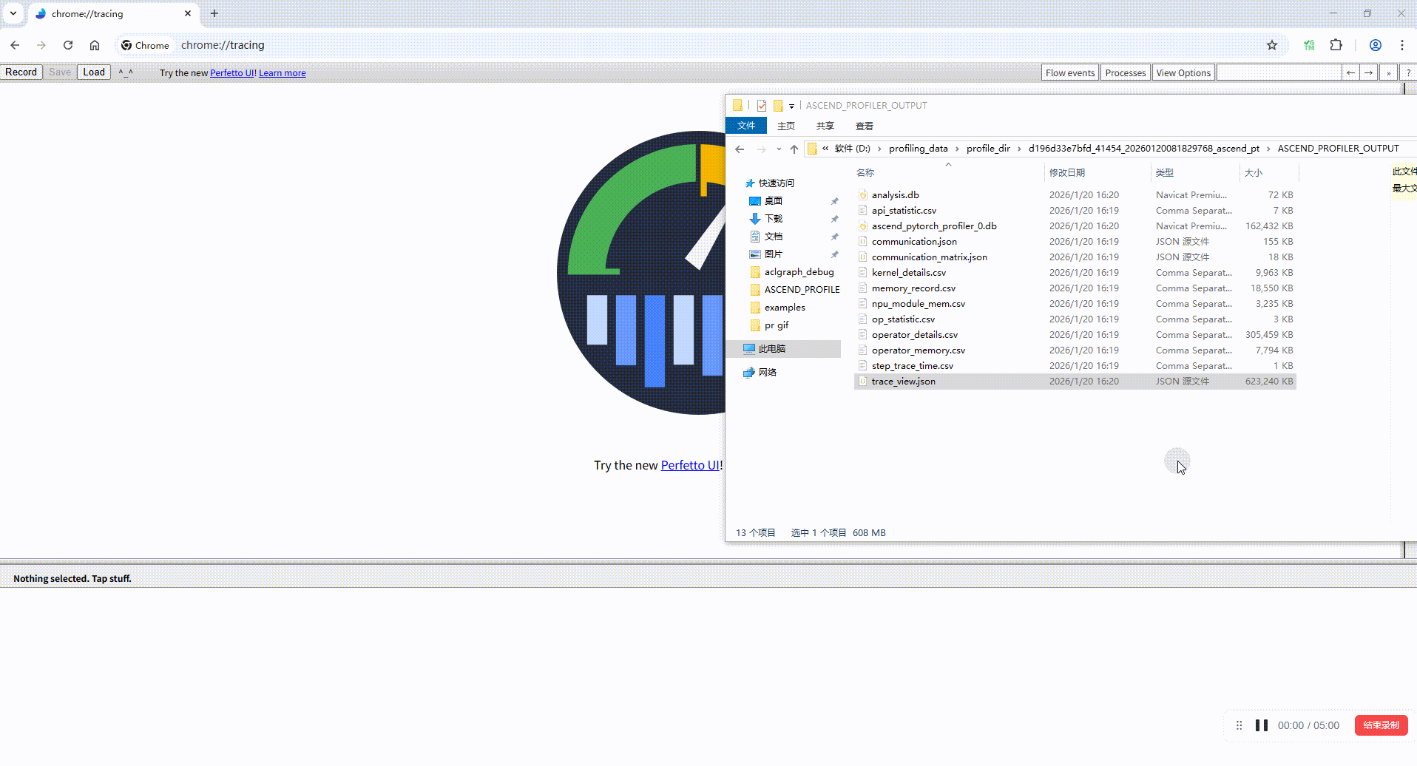Open 下载 in the navigation pane
Screen dimensions: 1417x766
[x=774, y=219]
